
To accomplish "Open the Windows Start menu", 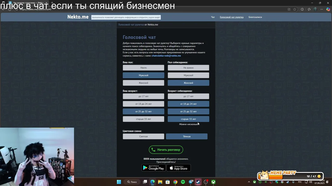I will [x=119, y=182].
